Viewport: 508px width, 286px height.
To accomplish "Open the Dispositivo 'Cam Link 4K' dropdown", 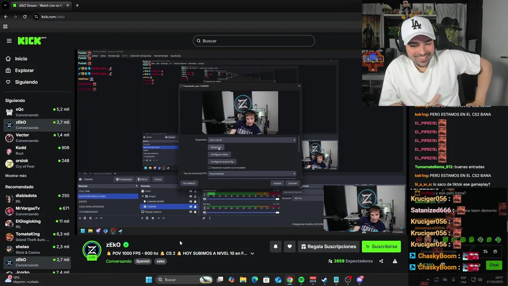I will click(252, 140).
